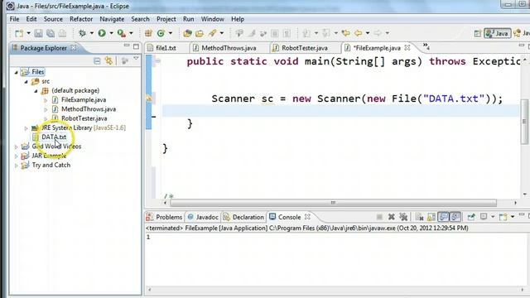Select DATA.txt in Package Explorer
The width and height of the screenshot is (530, 298).
click(54, 137)
